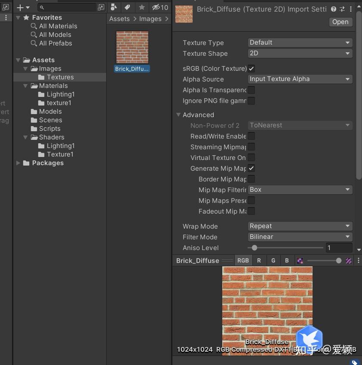
Task: Click the help icon next to Import Settings title
Action: point(333,9)
